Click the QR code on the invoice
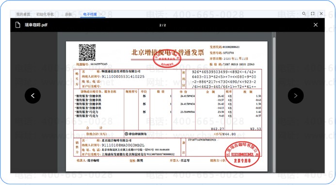336x185 pixels. click(x=87, y=52)
